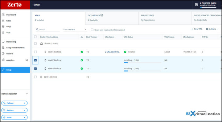Click esxi01 green host status icon

click(82, 52)
